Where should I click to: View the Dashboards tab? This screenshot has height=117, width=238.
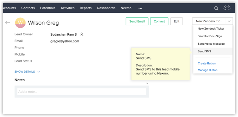[x=106, y=8]
